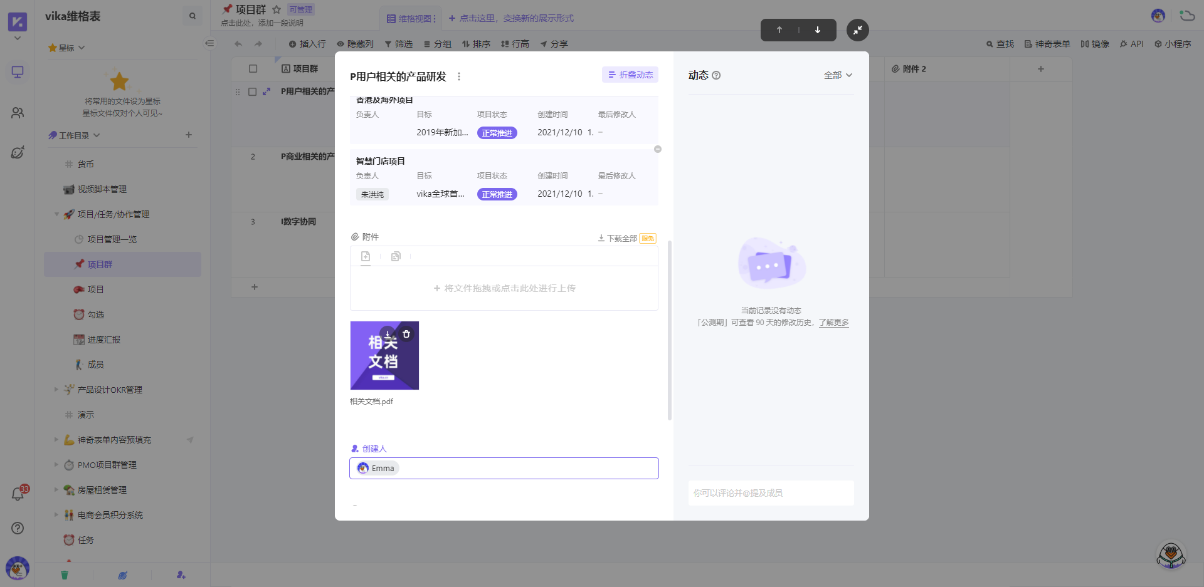Viewport: 1204px width, 587px height.
Task: Open the 全部 activity filter dropdown
Action: coord(838,75)
